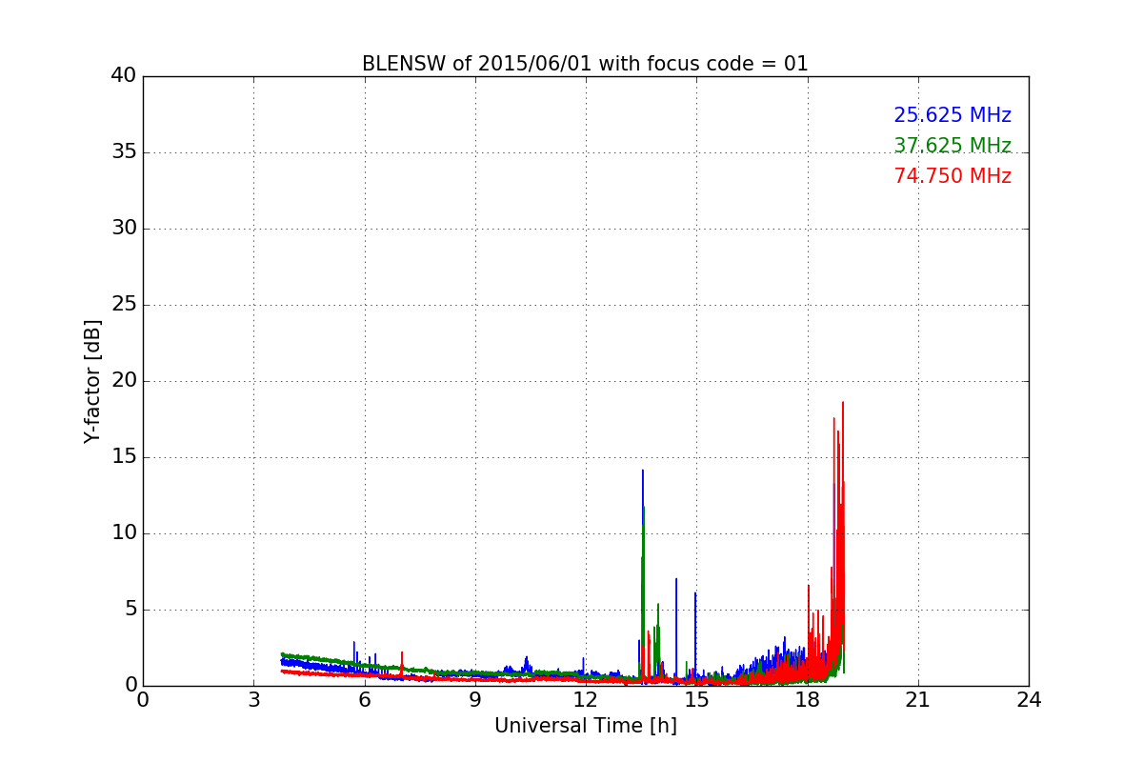This screenshot has width=1143, height=762.
Task: Click the blue spike reaching 7 dB near 14.5 h
Action: (x=676, y=579)
